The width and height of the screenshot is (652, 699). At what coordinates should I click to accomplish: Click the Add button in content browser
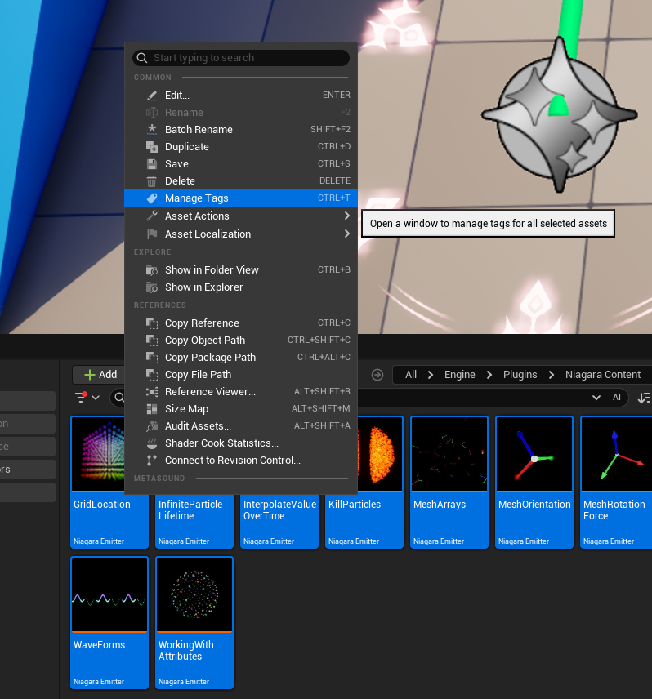tap(100, 375)
